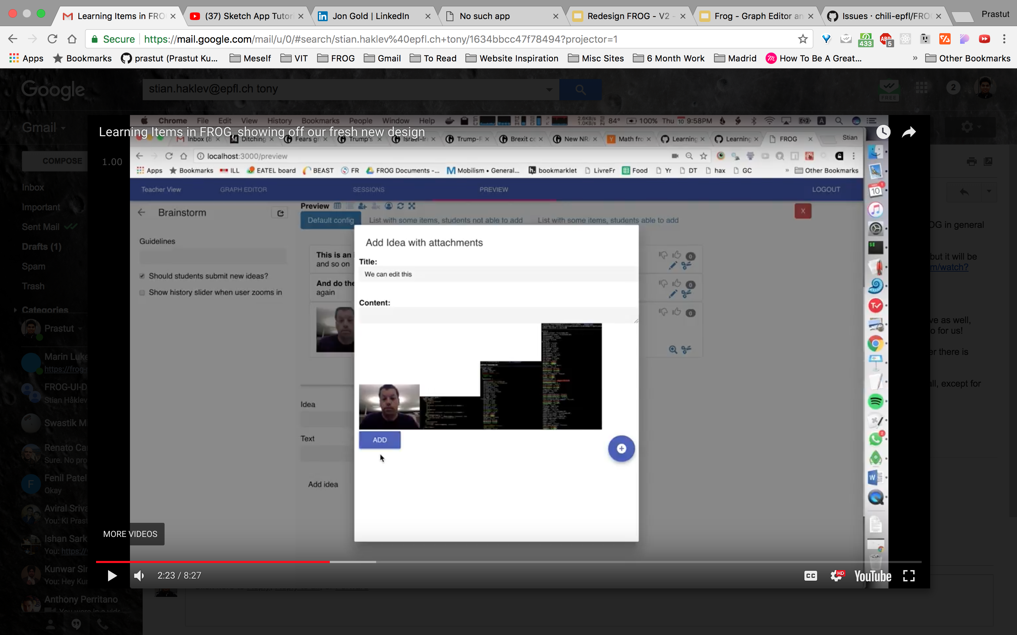Open Apps shortcut in bookmarks bar
Viewport: 1017px width, 635px height.
click(x=26, y=58)
